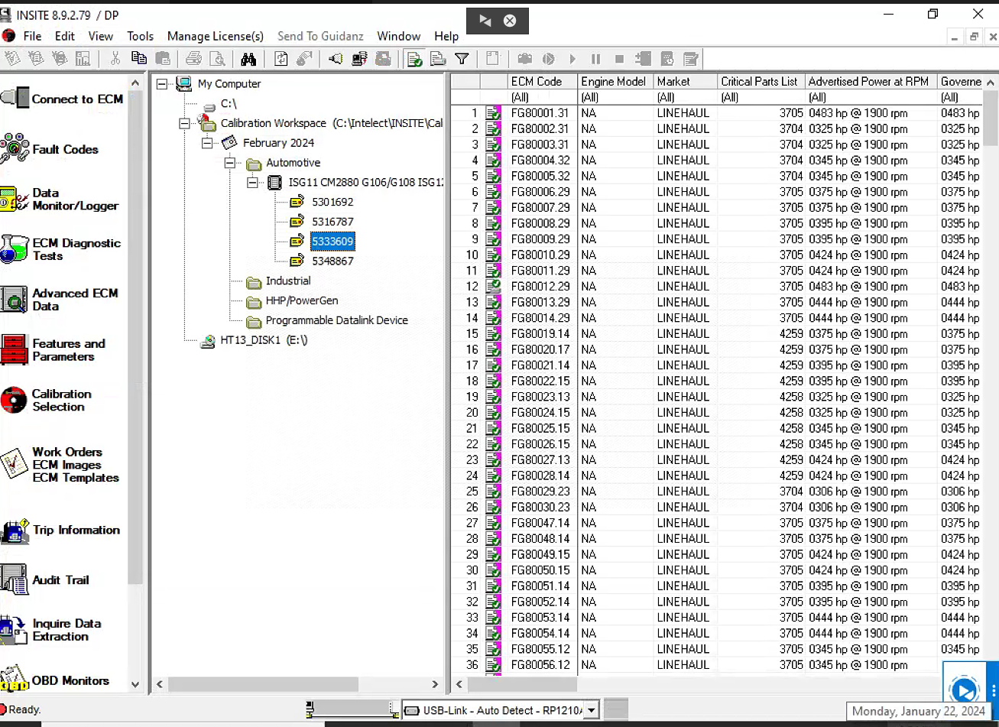Open OBD Monitors in the sidebar
Screen dimensions: 999x727
[55, 680]
